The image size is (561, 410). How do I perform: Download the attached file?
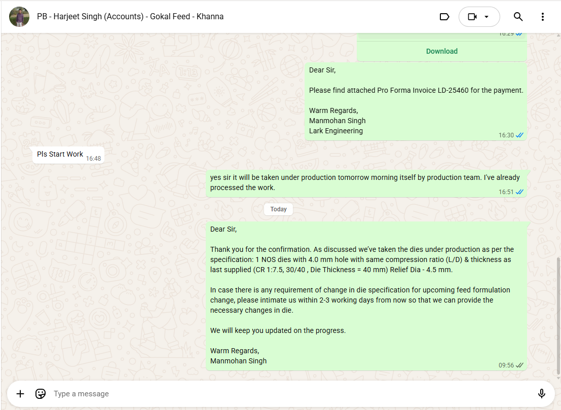pos(441,51)
